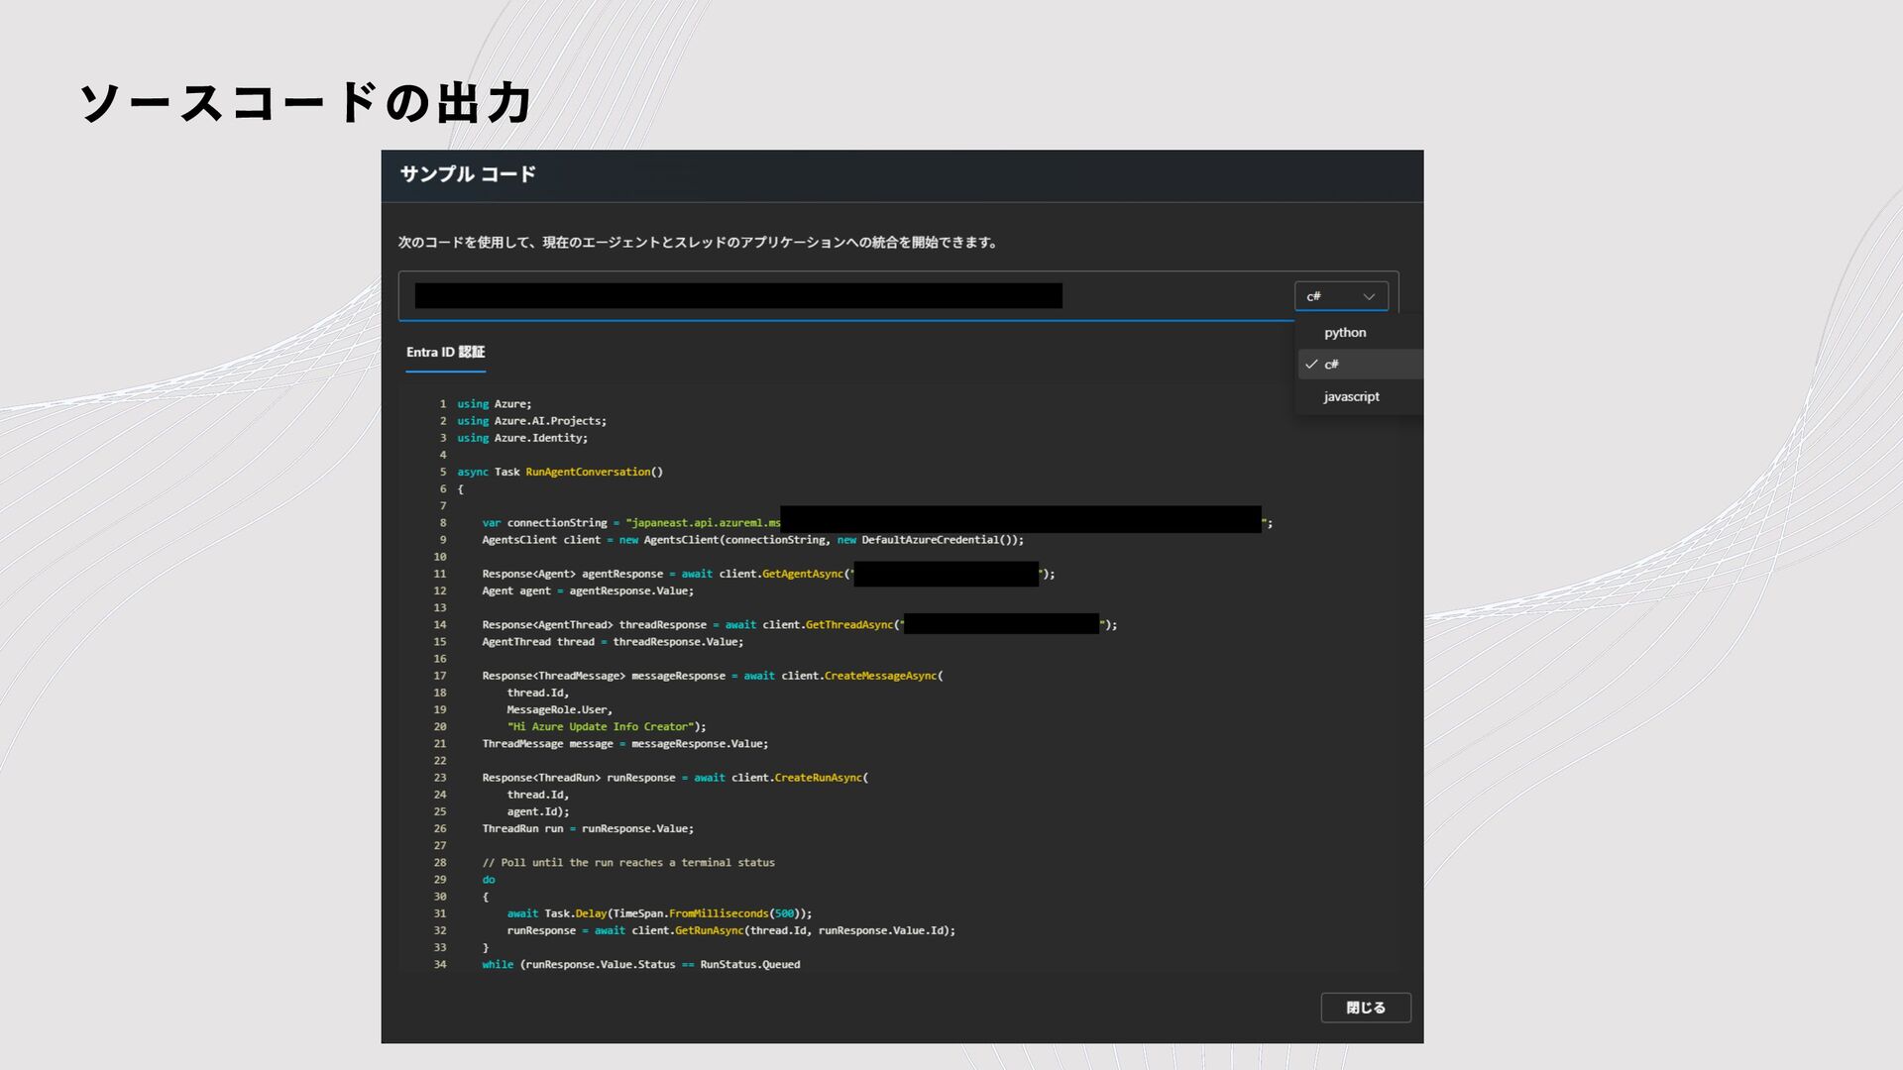Click line number 34 in the gutter

pos(440,964)
